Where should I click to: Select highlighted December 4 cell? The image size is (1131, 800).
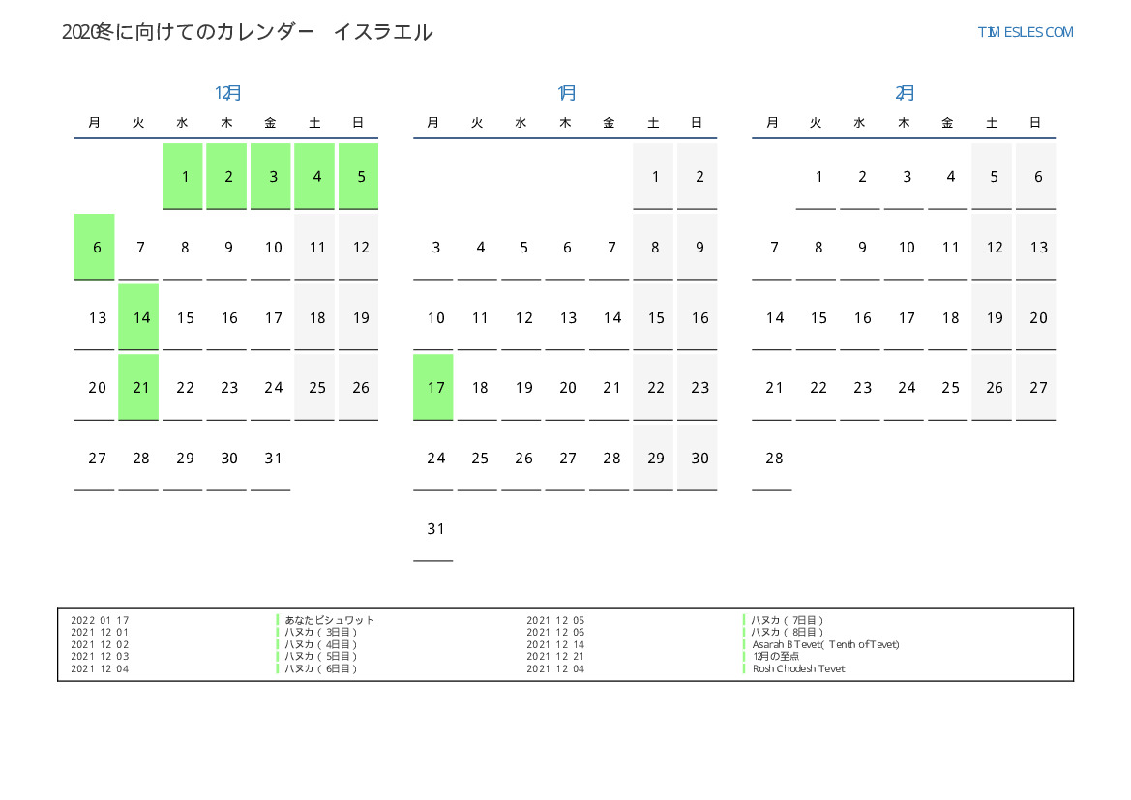pos(314,176)
